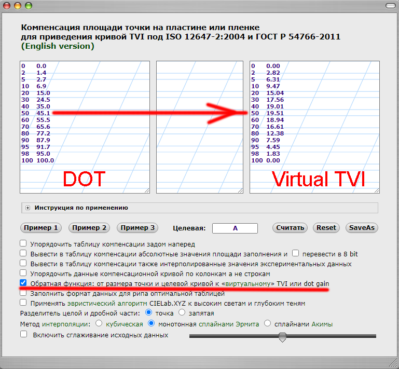Load Пример 2 data
This screenshot has height=369, width=399.
(89, 228)
